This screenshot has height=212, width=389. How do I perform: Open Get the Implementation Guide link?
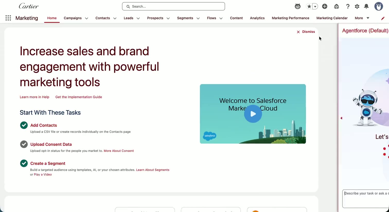(79, 97)
